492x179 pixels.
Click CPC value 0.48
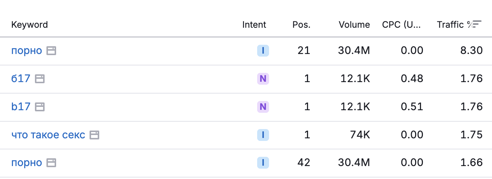[412, 79]
